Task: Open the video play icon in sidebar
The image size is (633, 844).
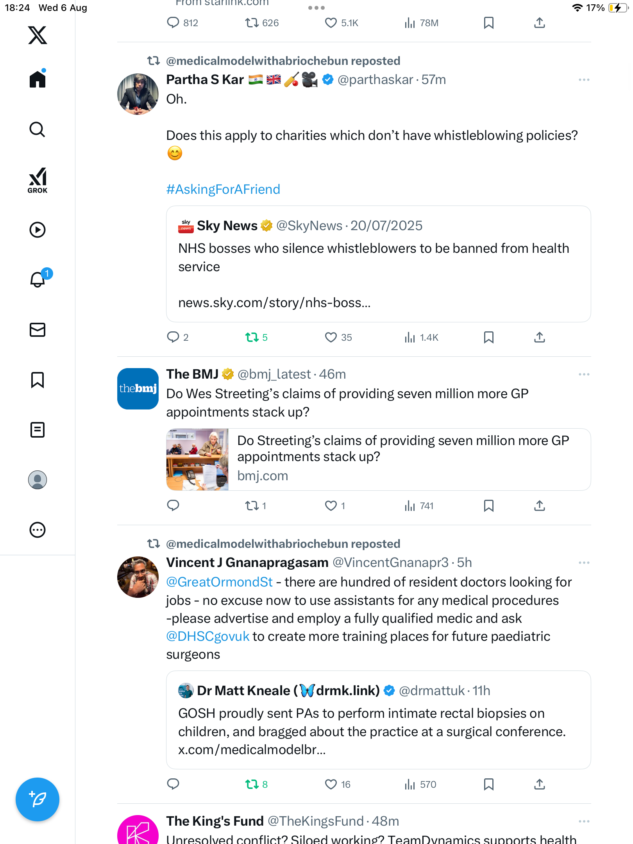Action: [x=38, y=230]
